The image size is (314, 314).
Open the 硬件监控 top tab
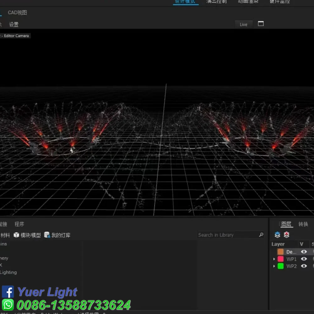click(x=279, y=2)
